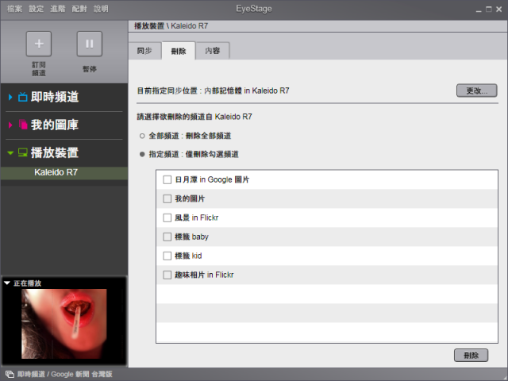Maximize the EyeStage window
The height and width of the screenshot is (381, 508).
click(489, 10)
